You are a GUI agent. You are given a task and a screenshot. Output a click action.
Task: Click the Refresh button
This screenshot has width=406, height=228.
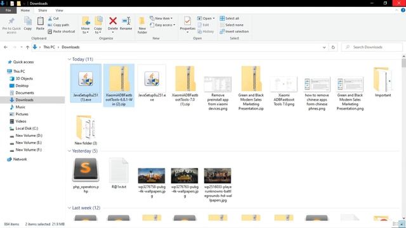click(x=333, y=47)
